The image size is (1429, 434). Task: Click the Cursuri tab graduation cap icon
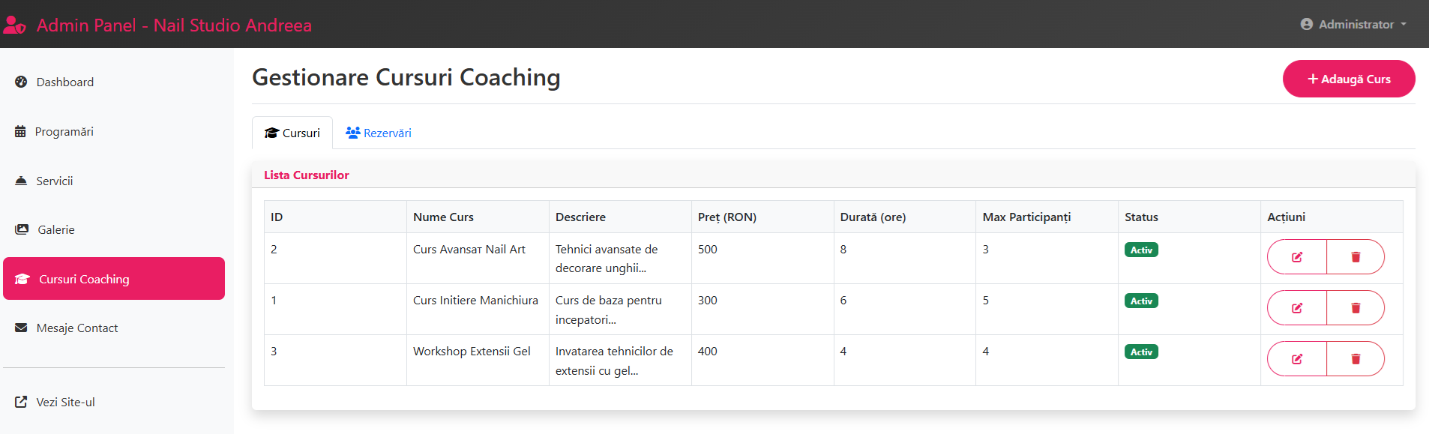271,133
